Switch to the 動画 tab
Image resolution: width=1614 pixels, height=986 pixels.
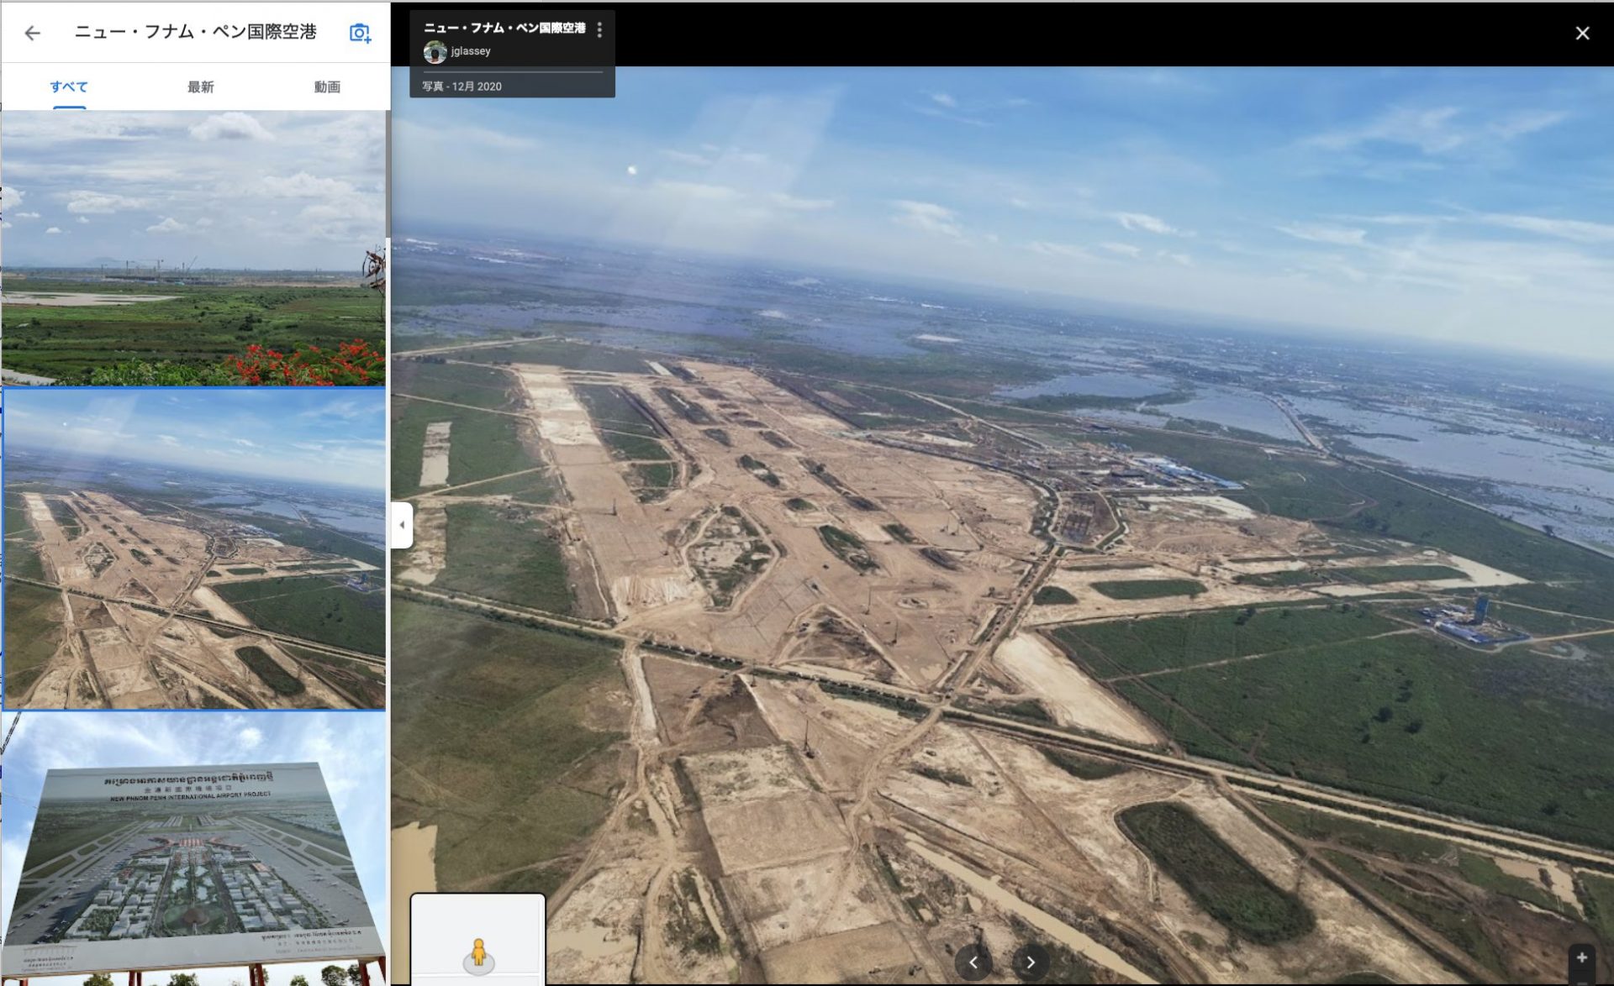tap(327, 87)
